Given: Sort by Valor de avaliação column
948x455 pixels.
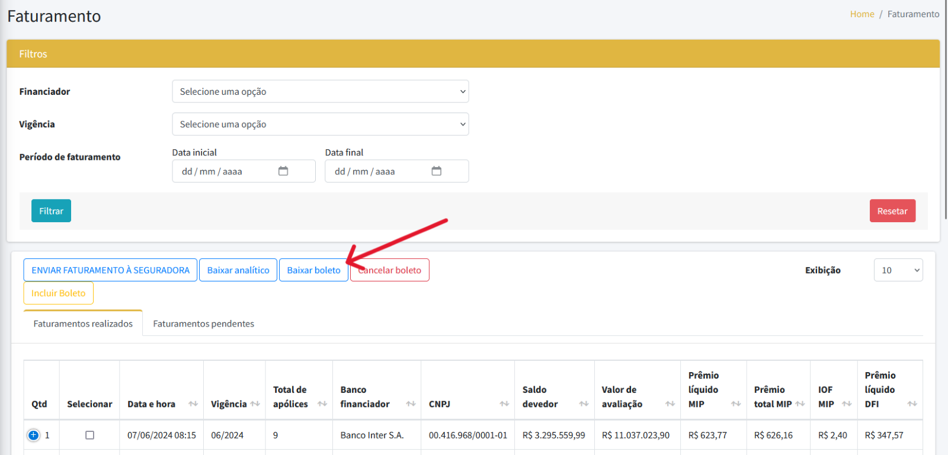Looking at the screenshot, I should point(670,403).
